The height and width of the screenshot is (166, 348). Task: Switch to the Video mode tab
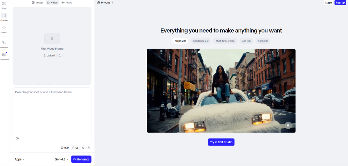pos(52,3)
